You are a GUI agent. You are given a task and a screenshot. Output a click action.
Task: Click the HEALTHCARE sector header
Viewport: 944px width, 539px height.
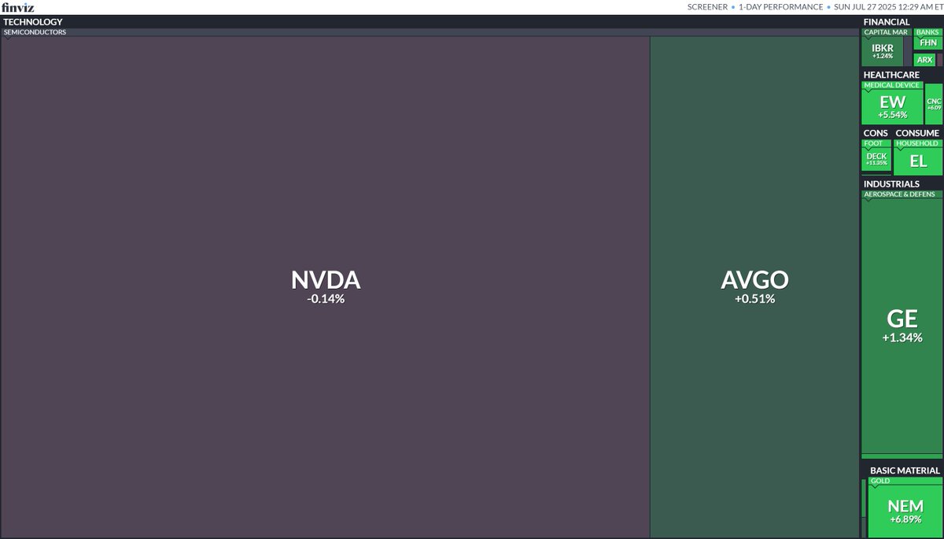[891, 75]
